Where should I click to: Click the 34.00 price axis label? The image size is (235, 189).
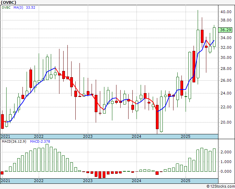[226, 38]
